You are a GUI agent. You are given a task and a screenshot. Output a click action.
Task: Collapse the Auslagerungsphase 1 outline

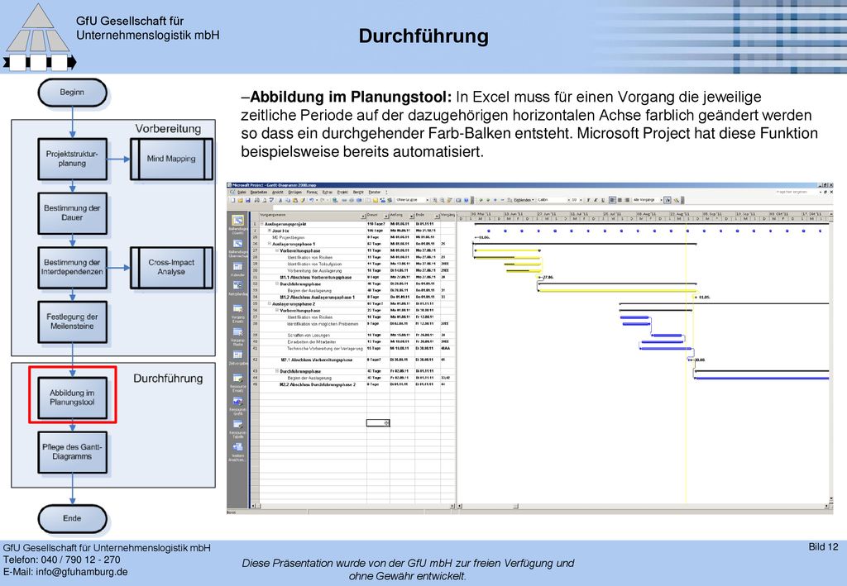[270, 244]
